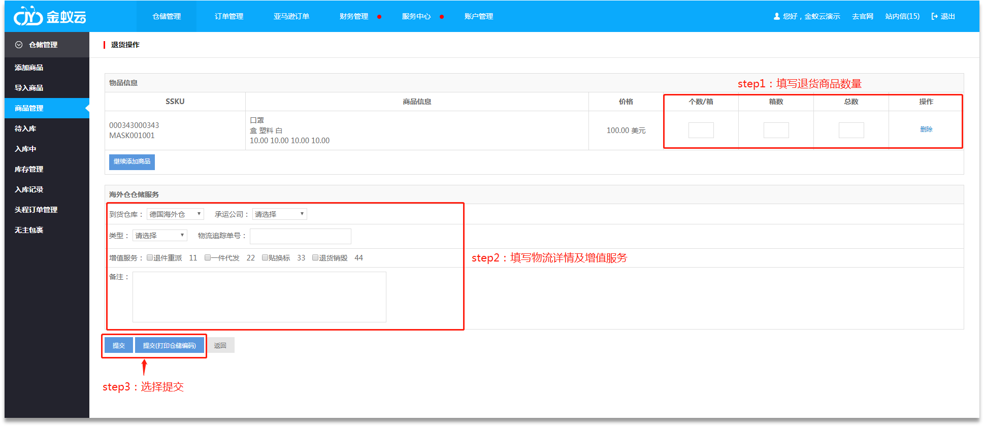Click the 继续添加商品 button
This screenshot has width=984, height=426.
click(x=132, y=161)
